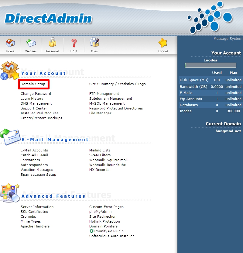Click the Bandwidth (GB) row label
The width and height of the screenshot is (243, 253).
(x=193, y=86)
